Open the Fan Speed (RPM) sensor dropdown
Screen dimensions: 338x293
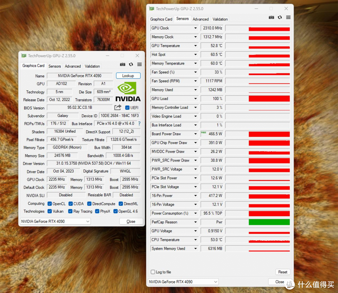[x=196, y=81]
